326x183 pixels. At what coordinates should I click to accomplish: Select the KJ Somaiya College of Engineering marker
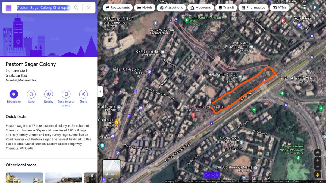(101, 24)
